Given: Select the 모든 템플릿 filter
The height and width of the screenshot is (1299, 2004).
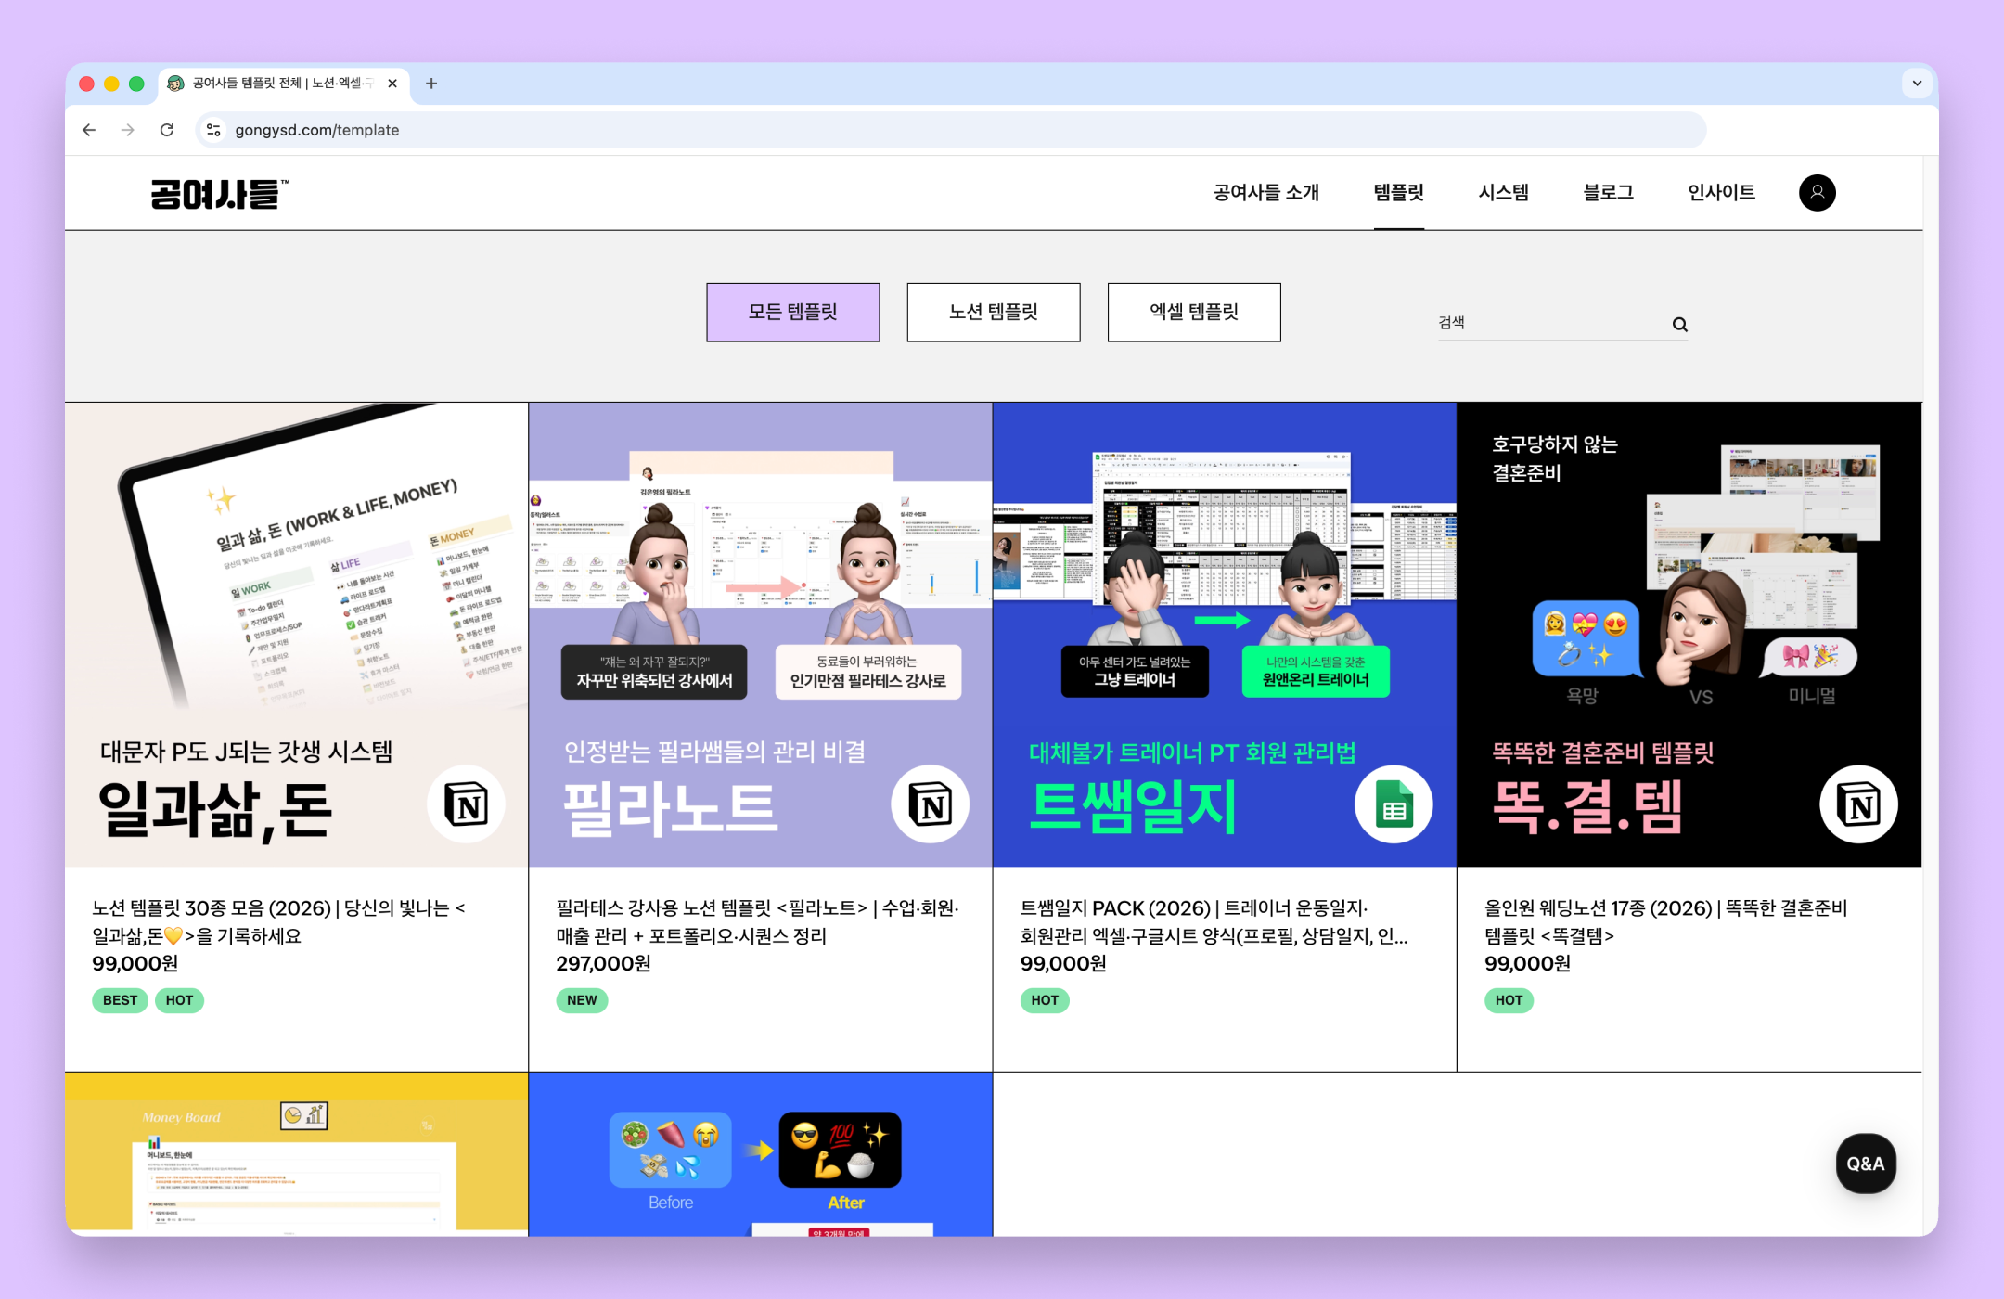Looking at the screenshot, I should tap(792, 312).
